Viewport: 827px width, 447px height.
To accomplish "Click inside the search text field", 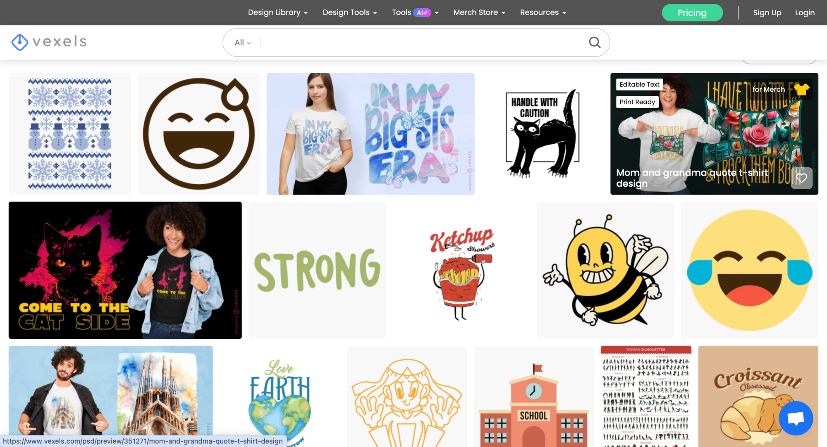I will [422, 43].
